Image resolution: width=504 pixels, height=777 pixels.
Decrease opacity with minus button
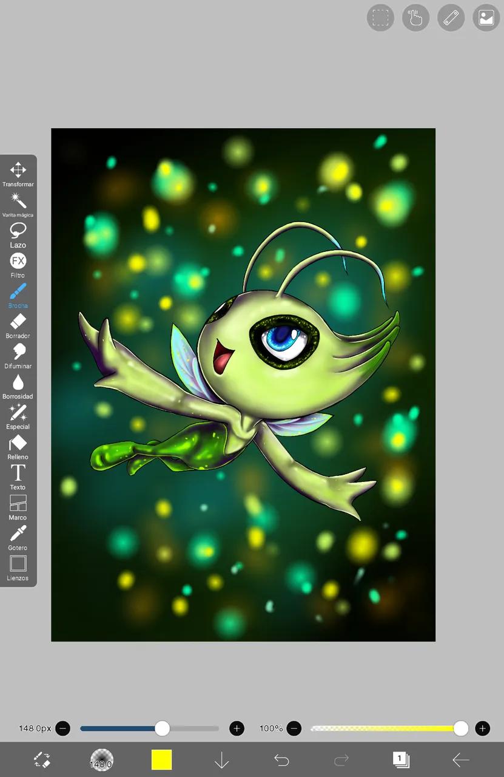[x=294, y=728]
